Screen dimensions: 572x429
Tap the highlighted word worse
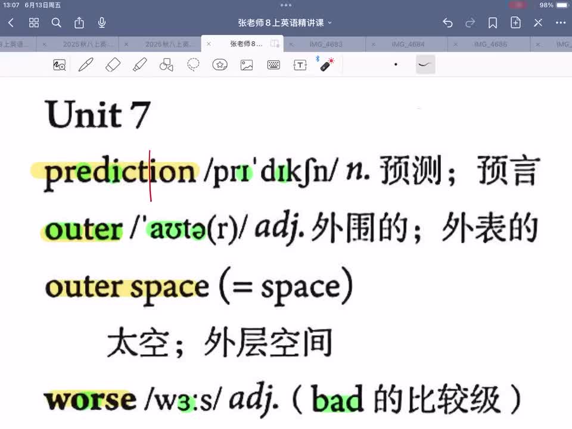90,400
